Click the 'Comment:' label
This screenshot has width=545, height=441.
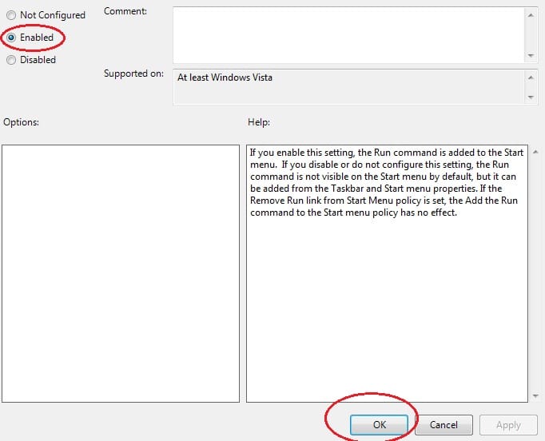click(125, 11)
